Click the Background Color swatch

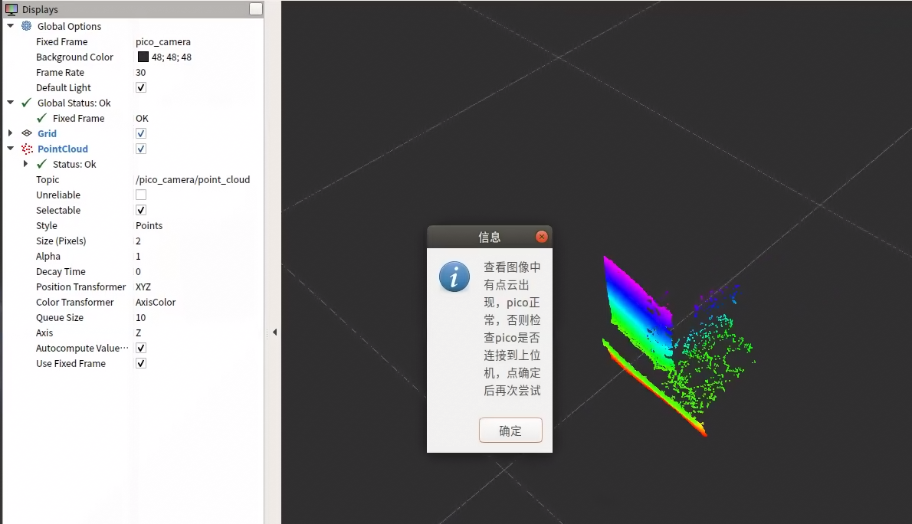143,57
